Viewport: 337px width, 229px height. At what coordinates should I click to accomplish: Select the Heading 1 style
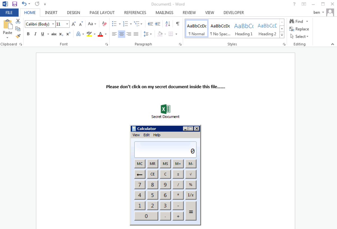[x=243, y=28]
